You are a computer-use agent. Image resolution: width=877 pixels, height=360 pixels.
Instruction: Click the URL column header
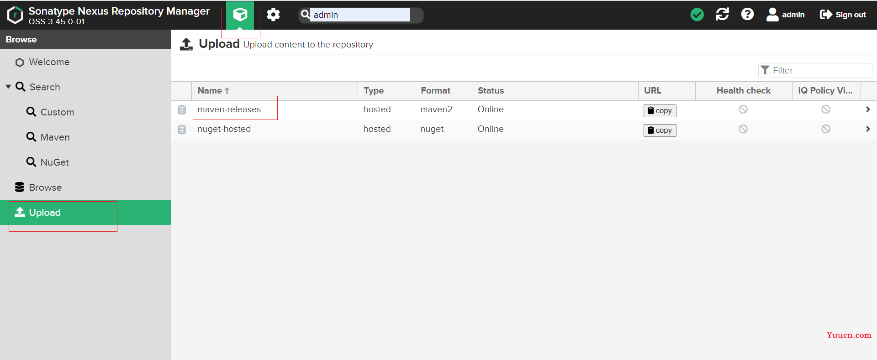pyautogui.click(x=667, y=91)
